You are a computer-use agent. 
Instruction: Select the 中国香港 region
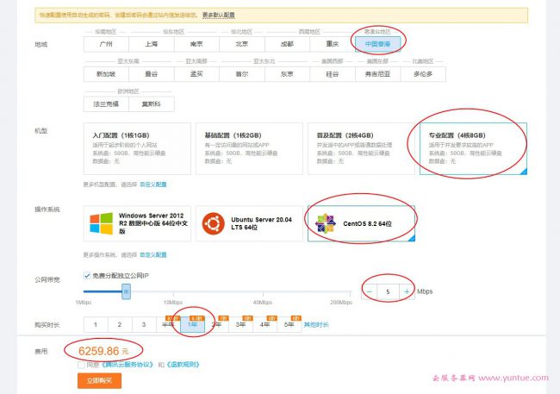pos(377,43)
